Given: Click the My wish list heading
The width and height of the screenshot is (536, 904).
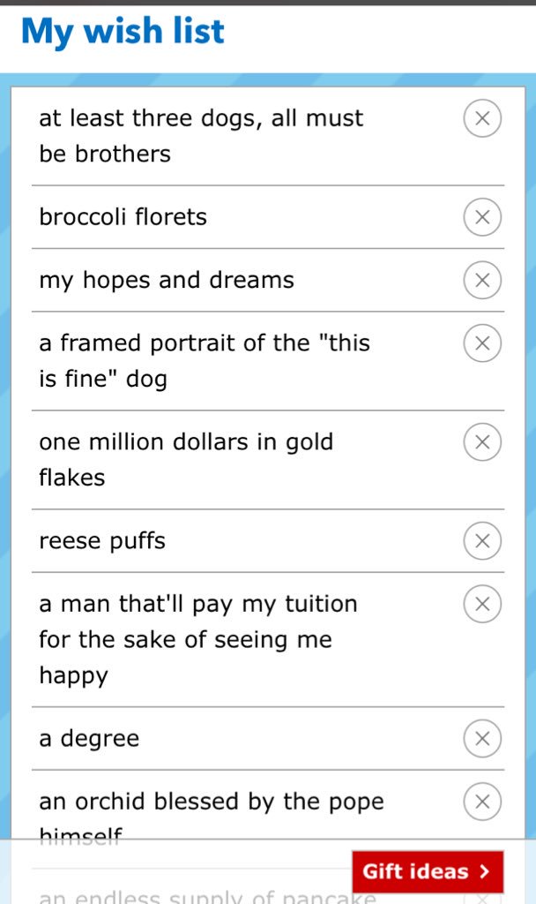Looking at the screenshot, I should [123, 32].
